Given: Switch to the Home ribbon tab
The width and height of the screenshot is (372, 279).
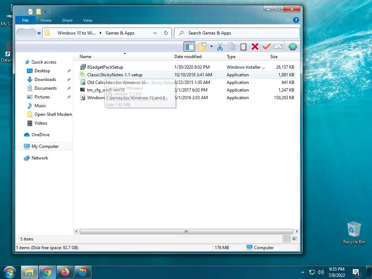Looking at the screenshot, I should [46, 20].
